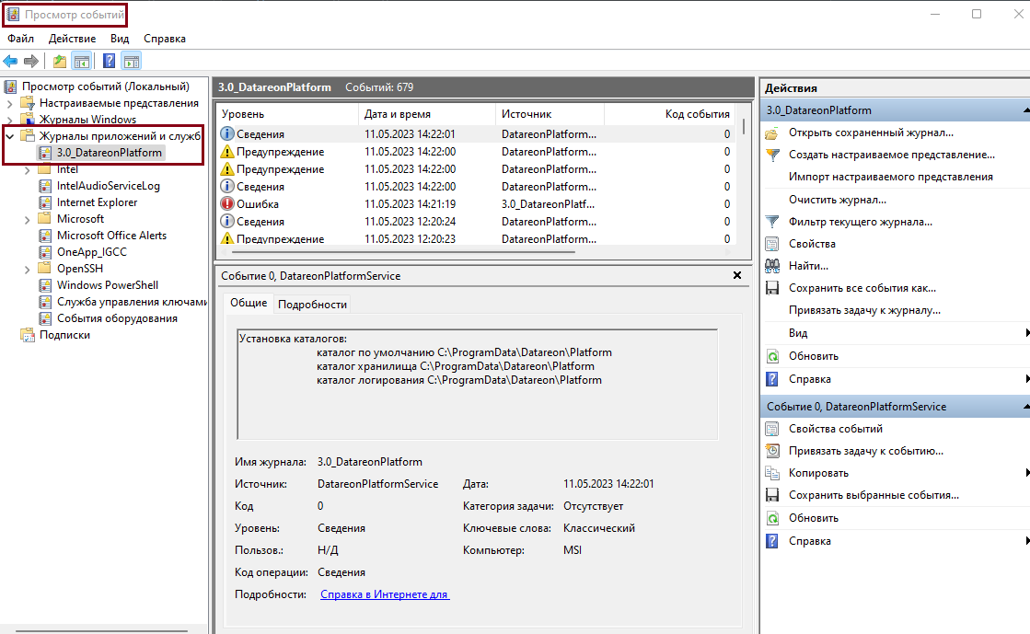Collapse the 'Журналы приложений и служб' node
The height and width of the screenshot is (634, 1030).
pyautogui.click(x=10, y=136)
